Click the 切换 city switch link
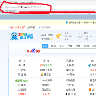 (50, 35)
